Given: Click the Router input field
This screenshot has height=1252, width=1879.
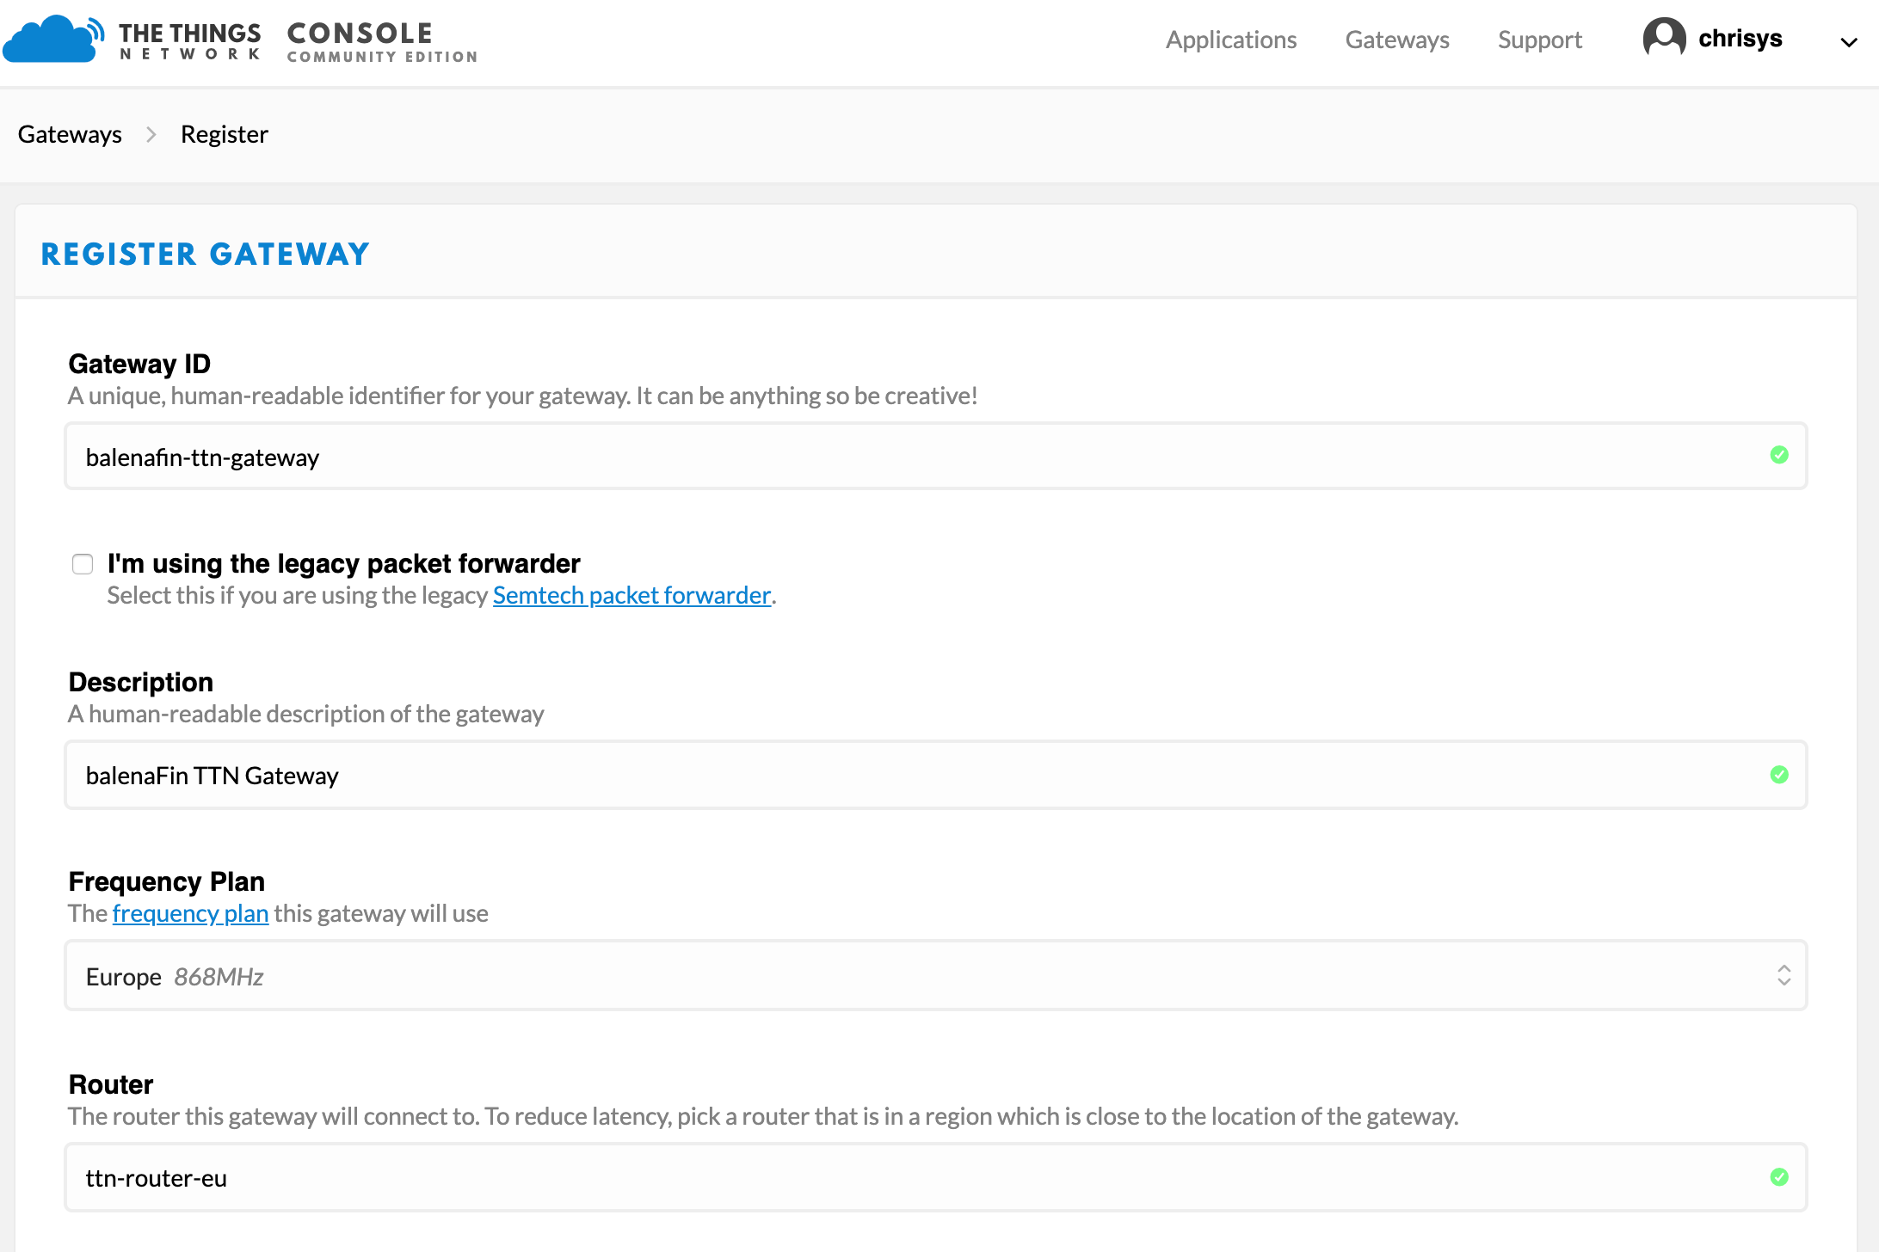Looking at the screenshot, I should tap(860, 1178).
